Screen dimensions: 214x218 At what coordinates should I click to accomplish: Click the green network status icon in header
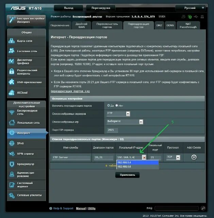[x=190, y=17]
